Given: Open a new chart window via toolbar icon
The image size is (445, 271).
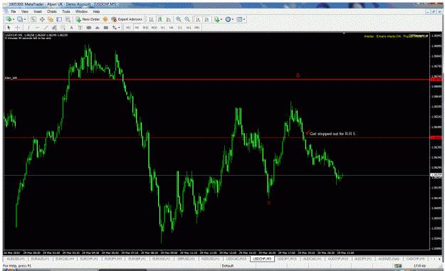Looking at the screenshot, I should point(9,19).
